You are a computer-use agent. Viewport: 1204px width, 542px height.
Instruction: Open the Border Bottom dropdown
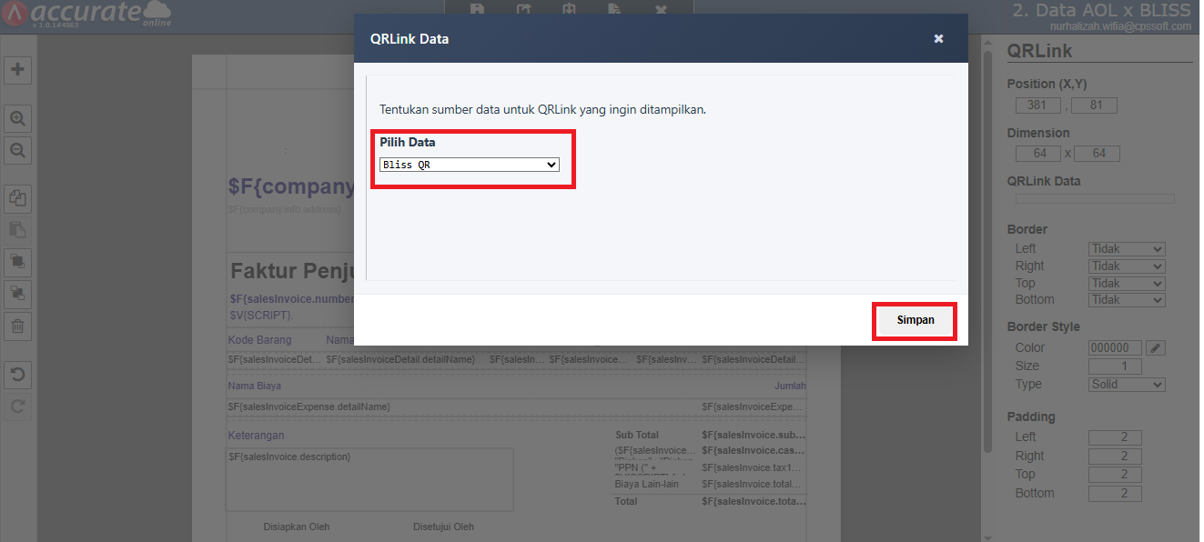click(x=1127, y=300)
